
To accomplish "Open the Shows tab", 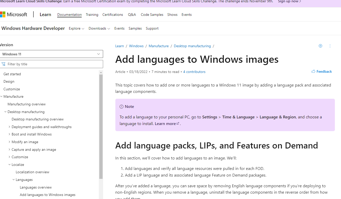I will 172,15.
